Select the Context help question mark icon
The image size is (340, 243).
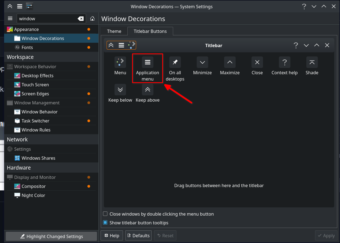click(x=285, y=62)
